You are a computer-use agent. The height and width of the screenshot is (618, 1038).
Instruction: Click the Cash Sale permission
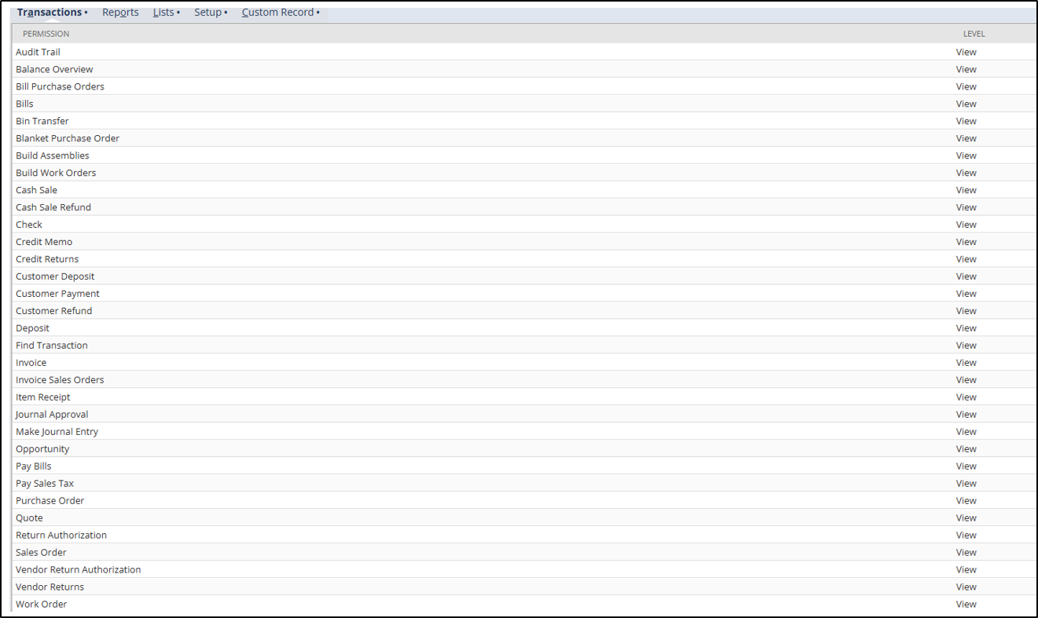(x=524, y=190)
